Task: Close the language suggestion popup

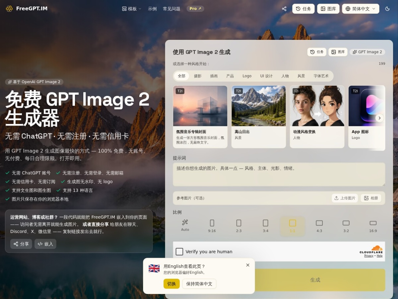Action: (248, 265)
